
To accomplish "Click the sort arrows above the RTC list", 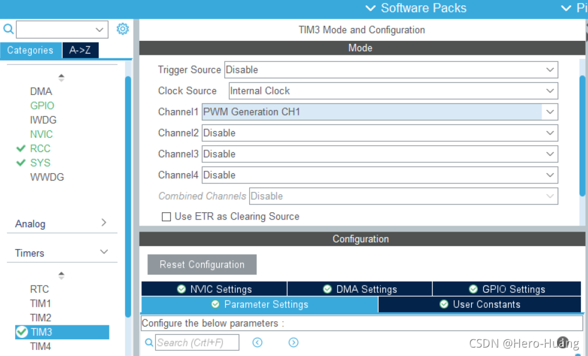I will pyautogui.click(x=61, y=275).
